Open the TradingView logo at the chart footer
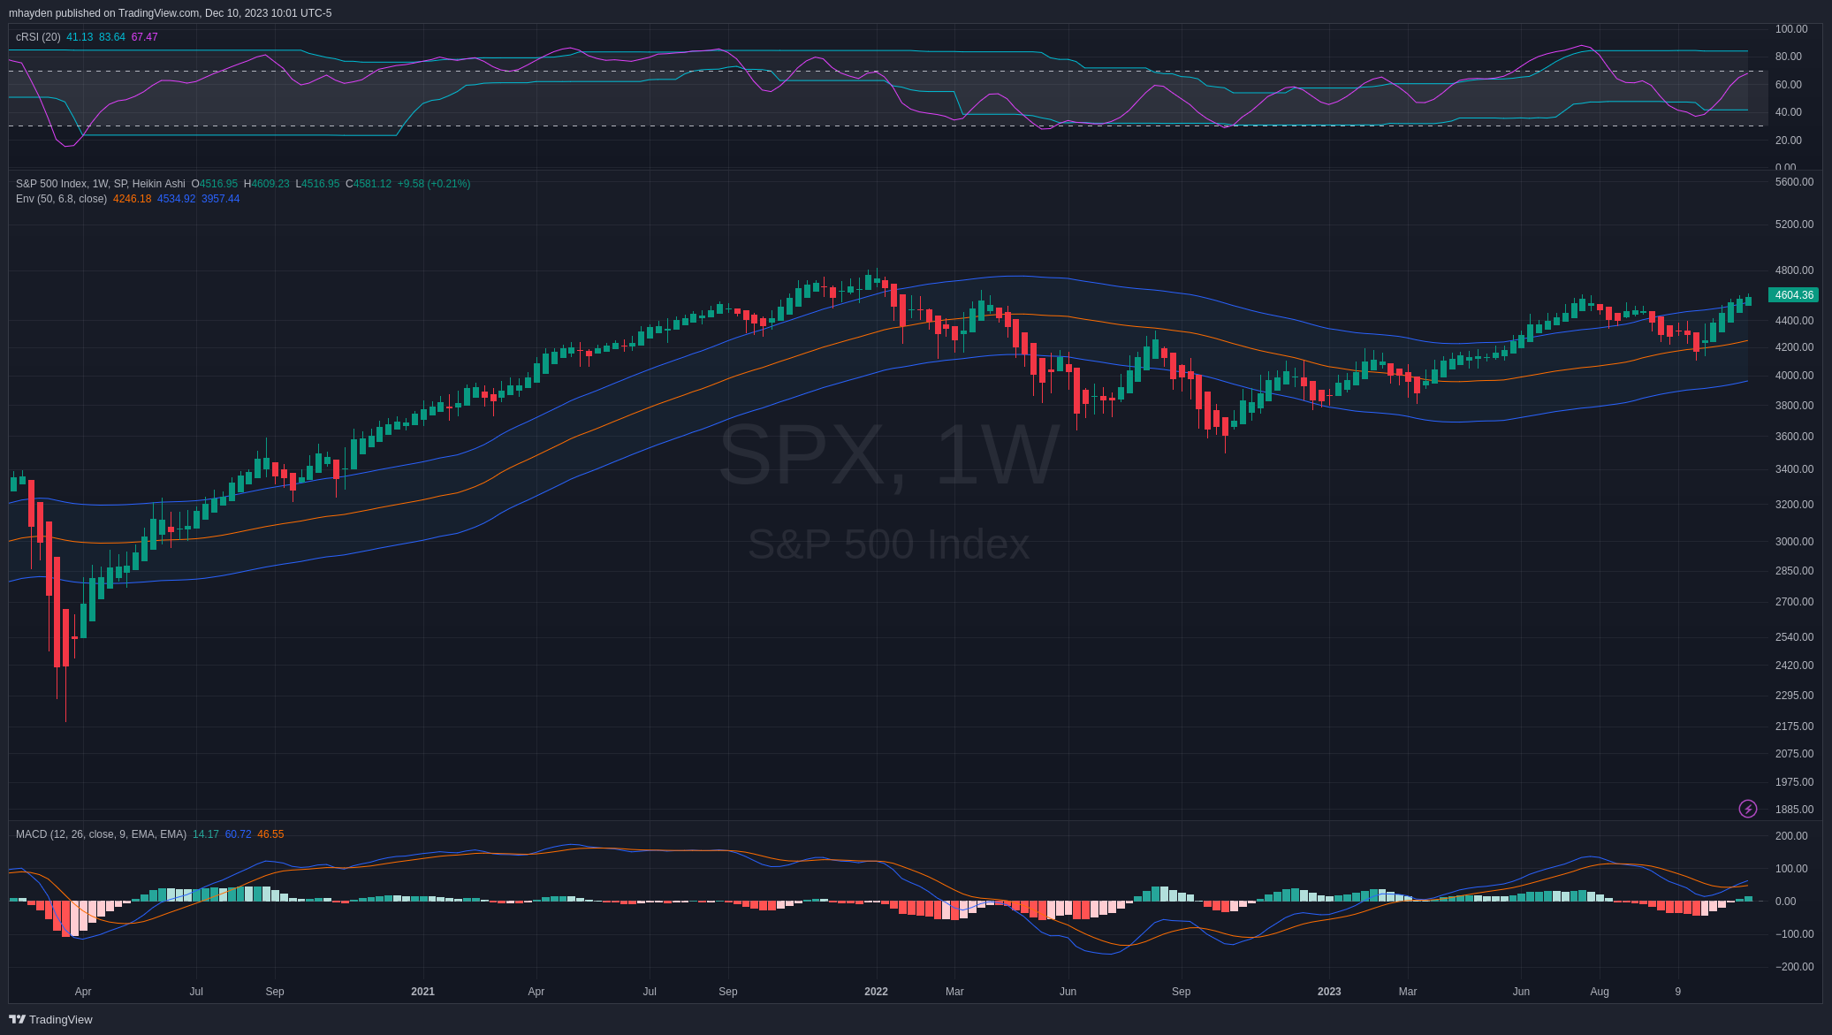Screen dimensions: 1832x1035 point(50,1019)
